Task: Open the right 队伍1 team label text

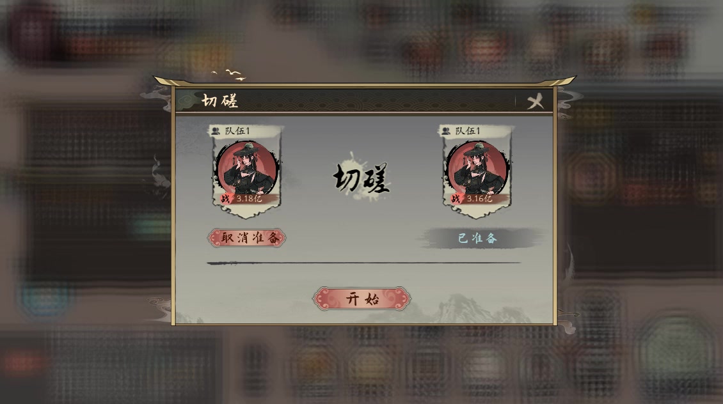Action: coord(468,131)
